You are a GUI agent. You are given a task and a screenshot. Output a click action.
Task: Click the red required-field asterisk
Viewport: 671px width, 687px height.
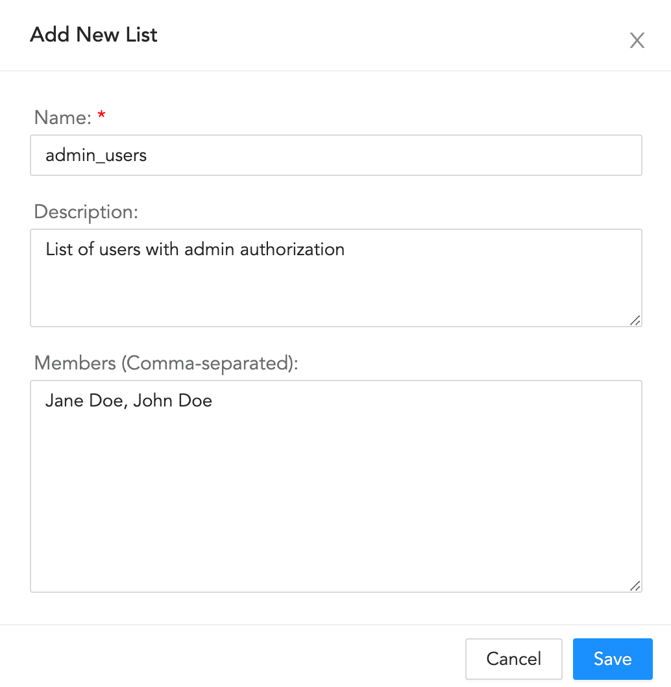(101, 114)
